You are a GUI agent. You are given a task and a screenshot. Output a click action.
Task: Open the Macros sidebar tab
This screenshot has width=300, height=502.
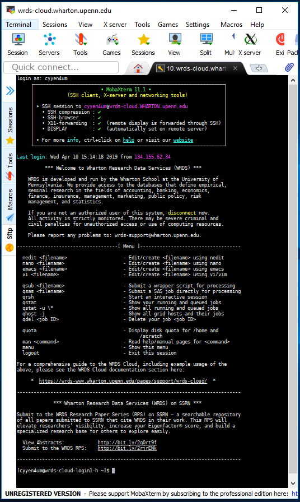pyautogui.click(x=10, y=204)
